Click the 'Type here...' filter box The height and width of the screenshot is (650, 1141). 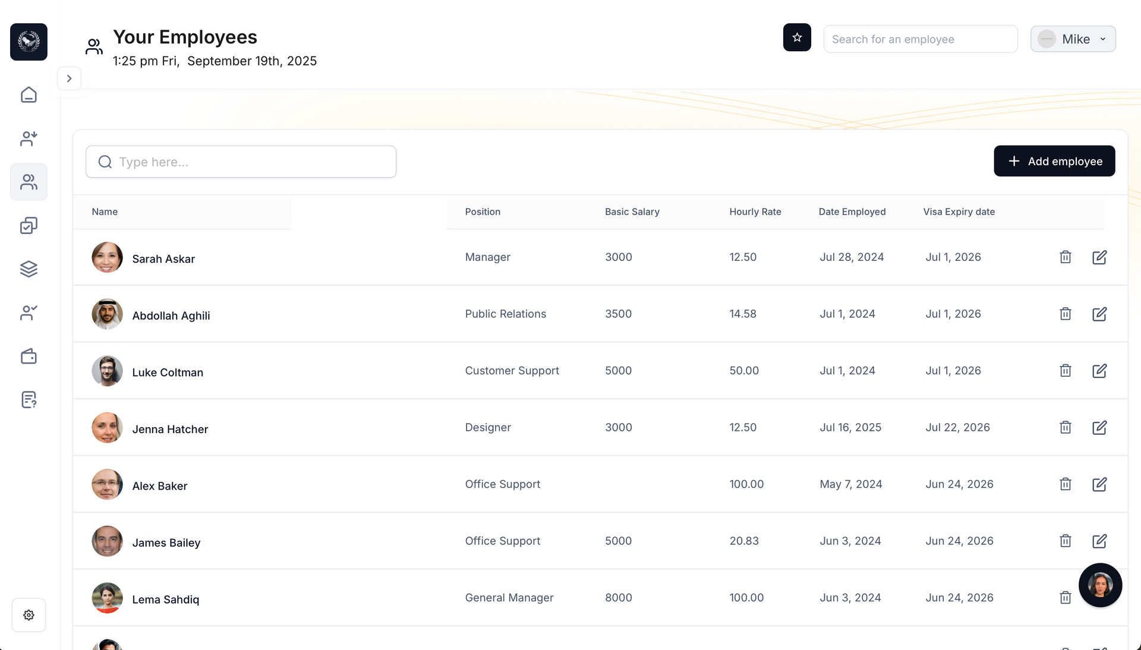point(241,162)
